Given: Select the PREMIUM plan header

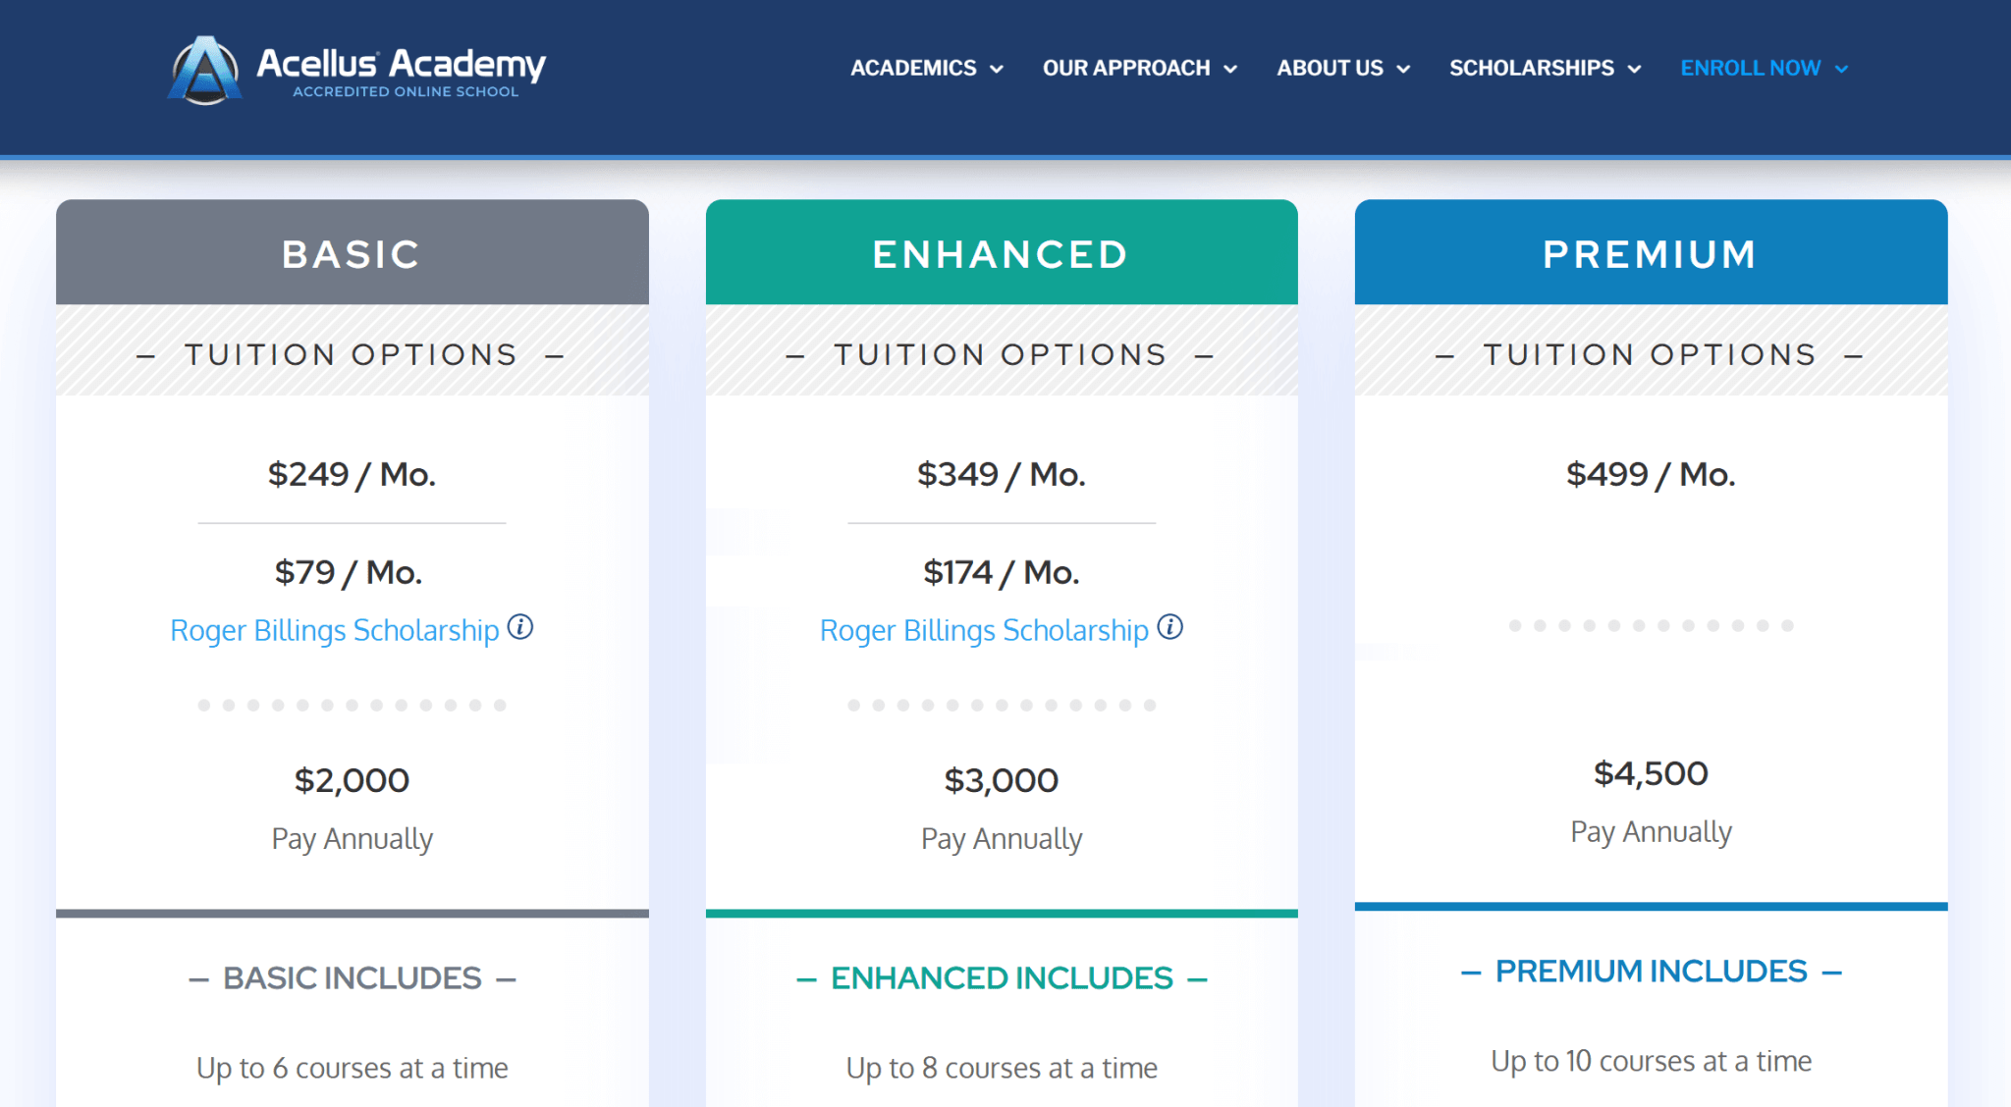Looking at the screenshot, I should coord(1650,252).
